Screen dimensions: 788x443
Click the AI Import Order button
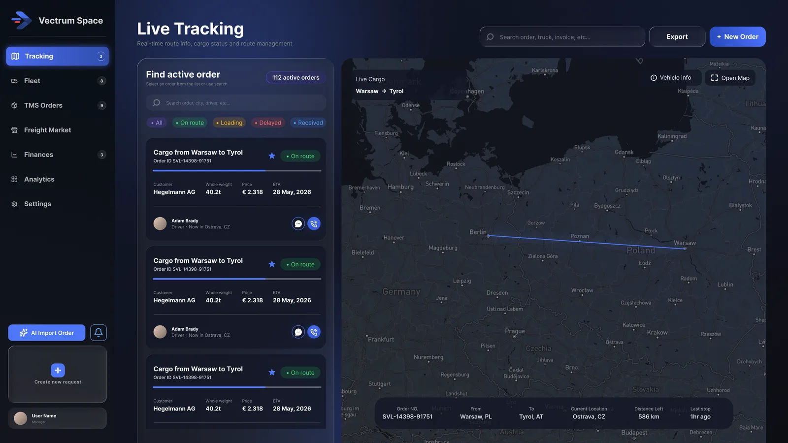(47, 333)
